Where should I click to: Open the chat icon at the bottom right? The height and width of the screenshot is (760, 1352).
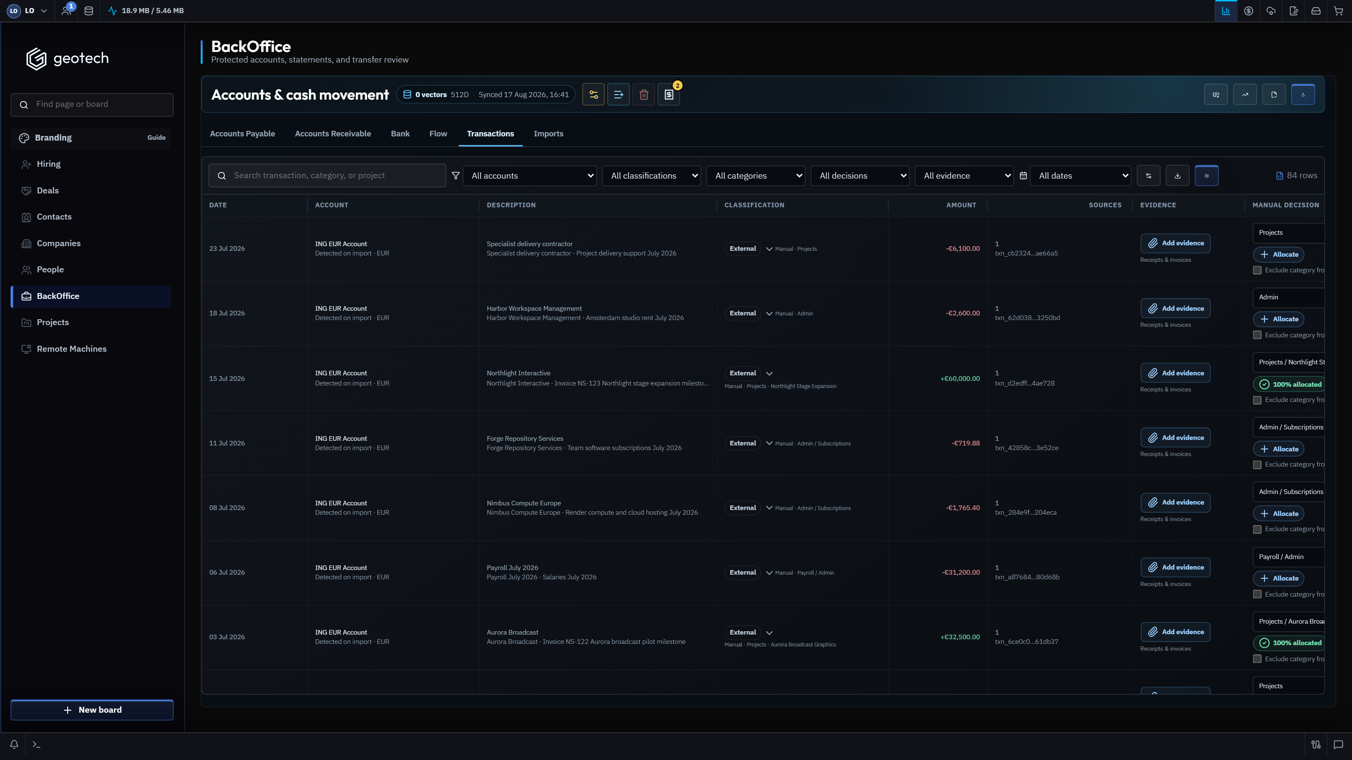point(1338,744)
